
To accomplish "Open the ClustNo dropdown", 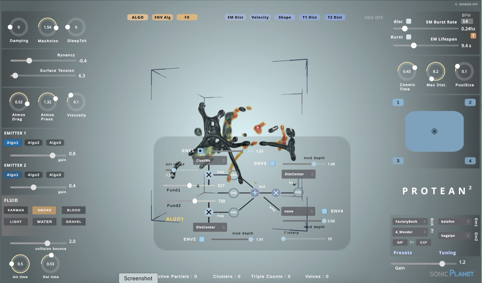I will click(210, 160).
